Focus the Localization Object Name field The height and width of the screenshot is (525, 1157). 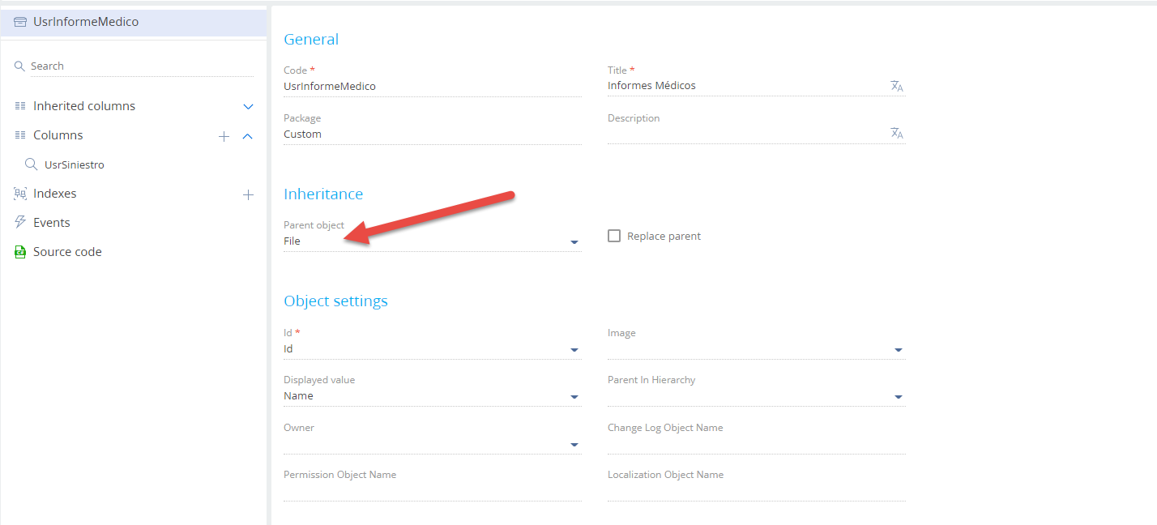point(757,492)
